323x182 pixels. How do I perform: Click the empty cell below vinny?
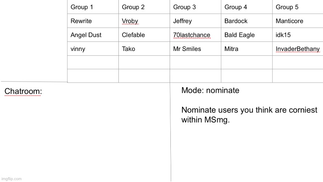[x=93, y=62]
